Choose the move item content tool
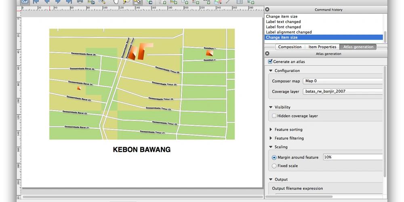The image size is (404, 202). pos(149,2)
